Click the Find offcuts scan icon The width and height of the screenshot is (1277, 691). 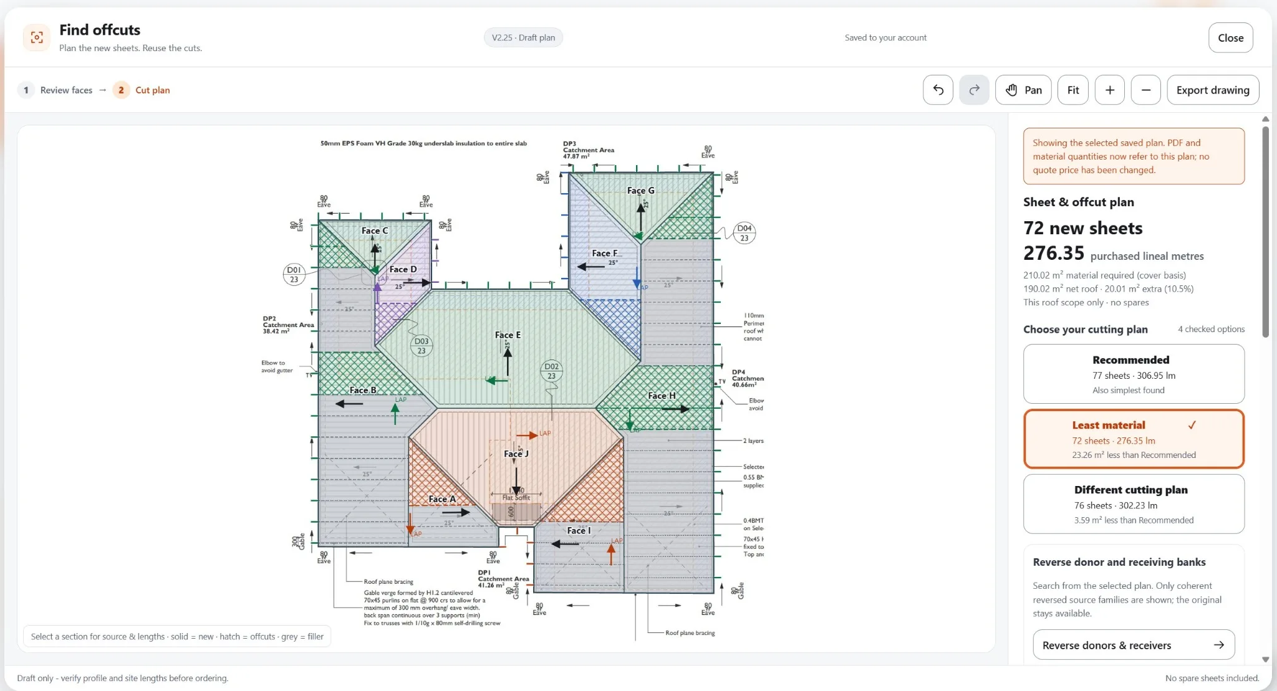[37, 37]
